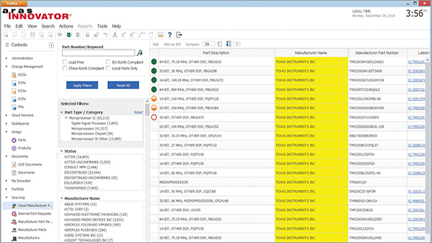Select the DISCONTINUED status filter
Viewport: 432px width, 243px height.
(x=82, y=173)
